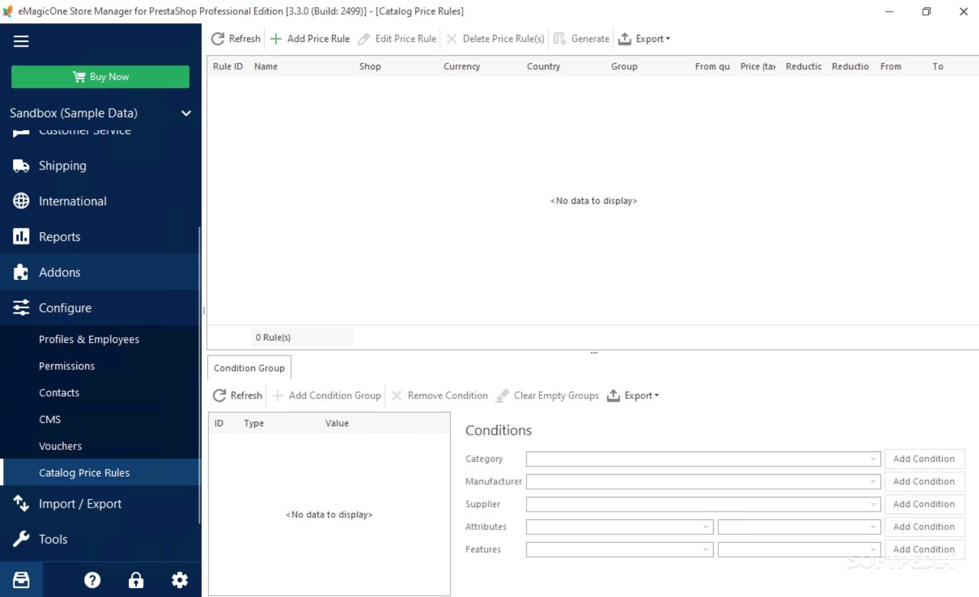Open the first Features combo box
This screenshot has width=979, height=597.
(x=619, y=549)
